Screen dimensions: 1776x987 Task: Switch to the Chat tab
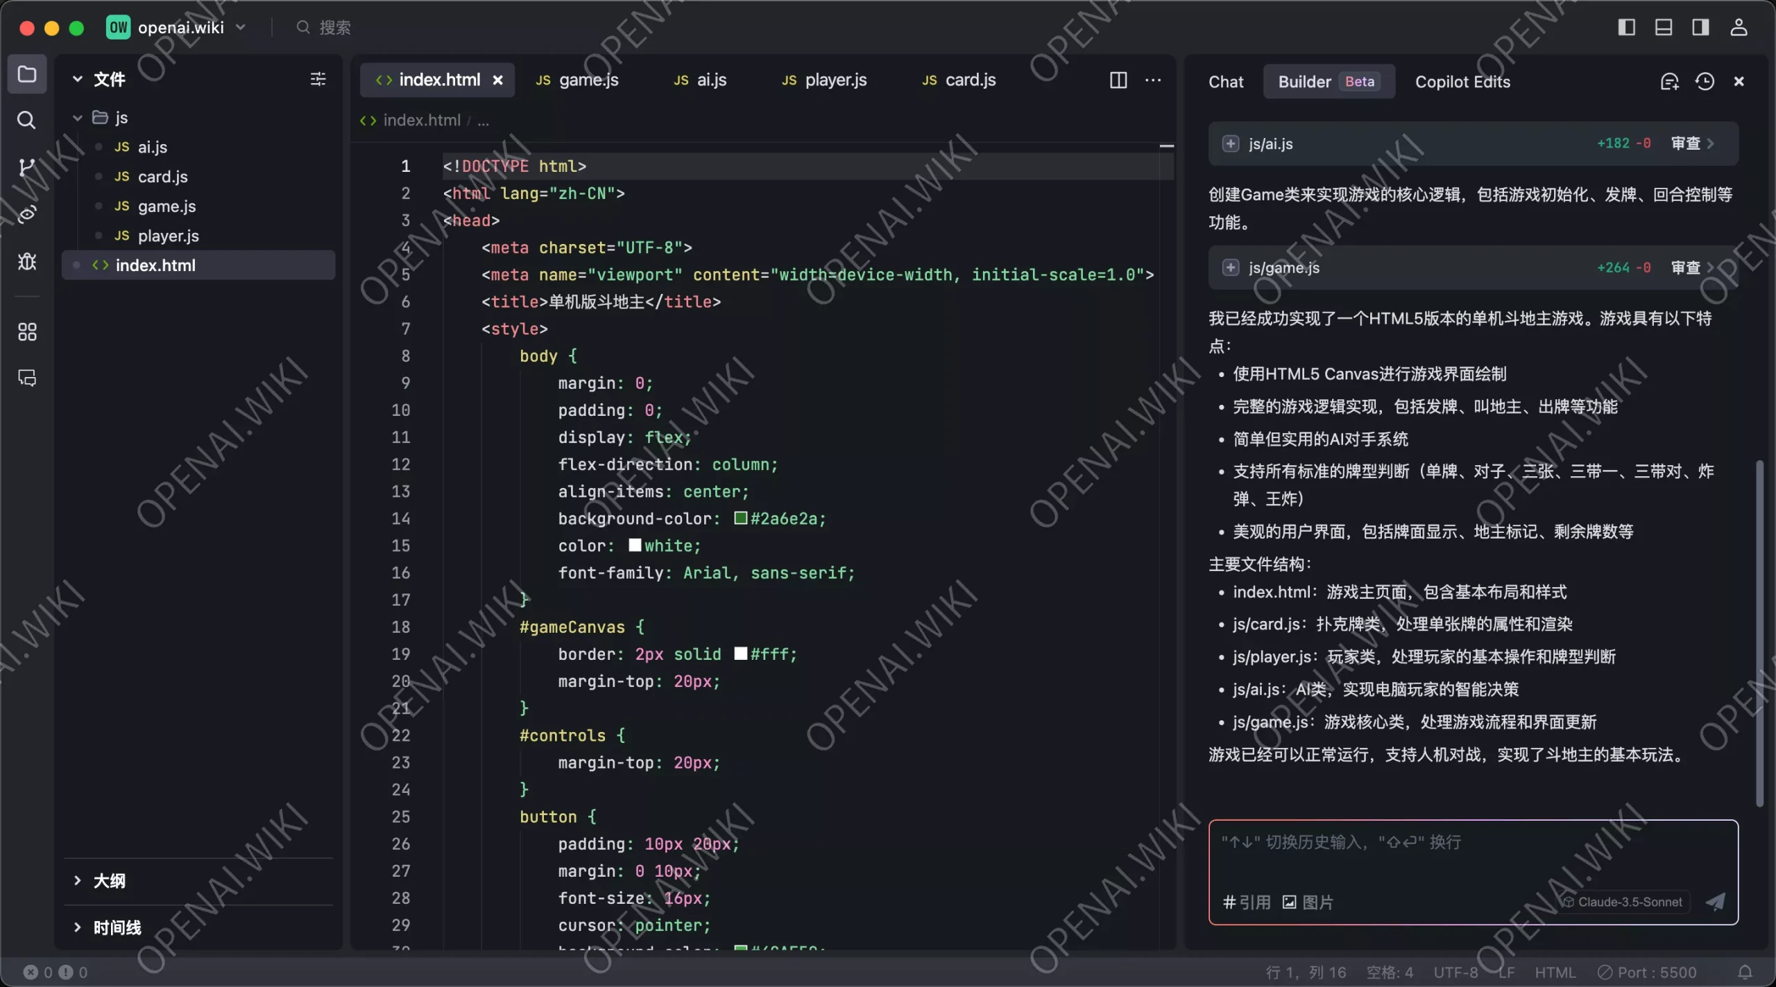pos(1226,82)
